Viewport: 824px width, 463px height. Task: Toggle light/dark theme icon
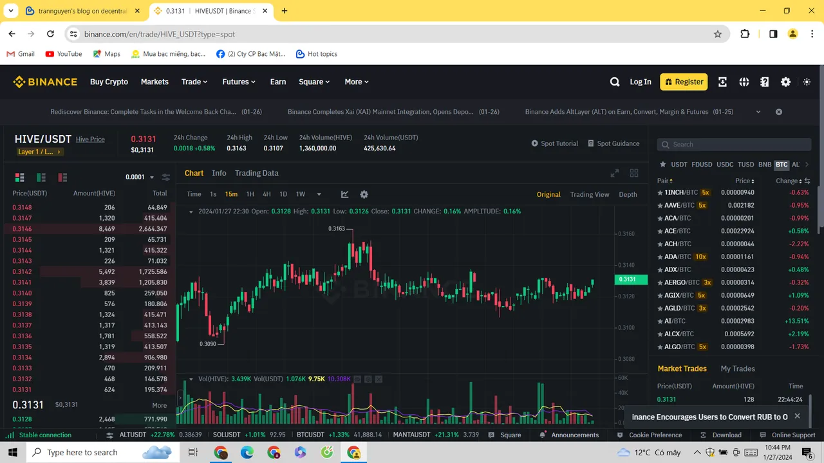(807, 82)
